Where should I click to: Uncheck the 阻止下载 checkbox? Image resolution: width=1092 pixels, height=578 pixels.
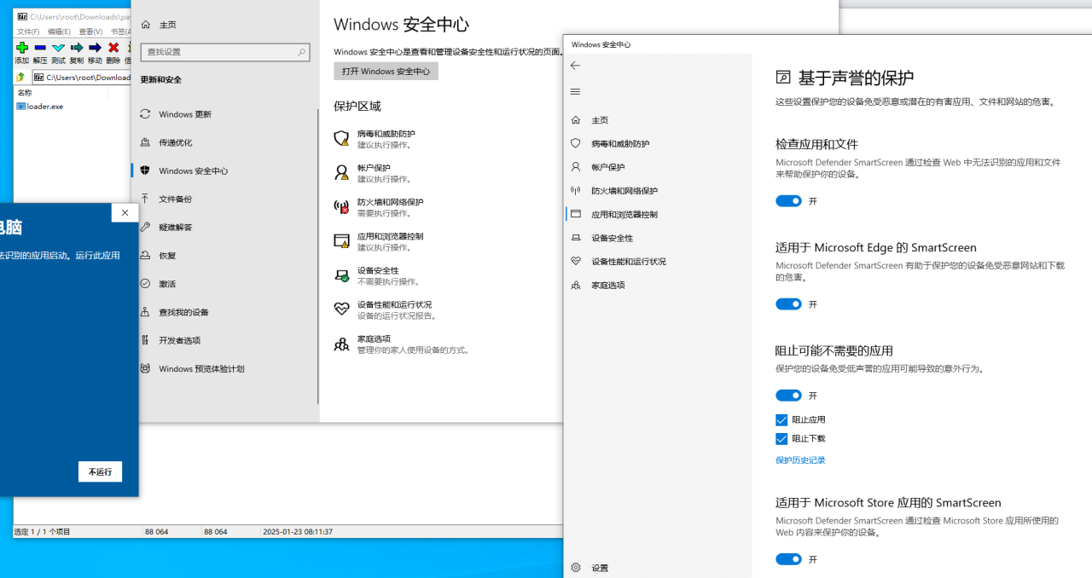(781, 439)
